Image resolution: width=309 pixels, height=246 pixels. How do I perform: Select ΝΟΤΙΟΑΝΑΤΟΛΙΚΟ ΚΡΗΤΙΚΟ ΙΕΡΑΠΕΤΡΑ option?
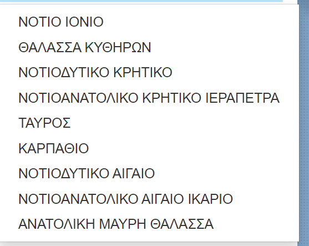[x=149, y=98]
